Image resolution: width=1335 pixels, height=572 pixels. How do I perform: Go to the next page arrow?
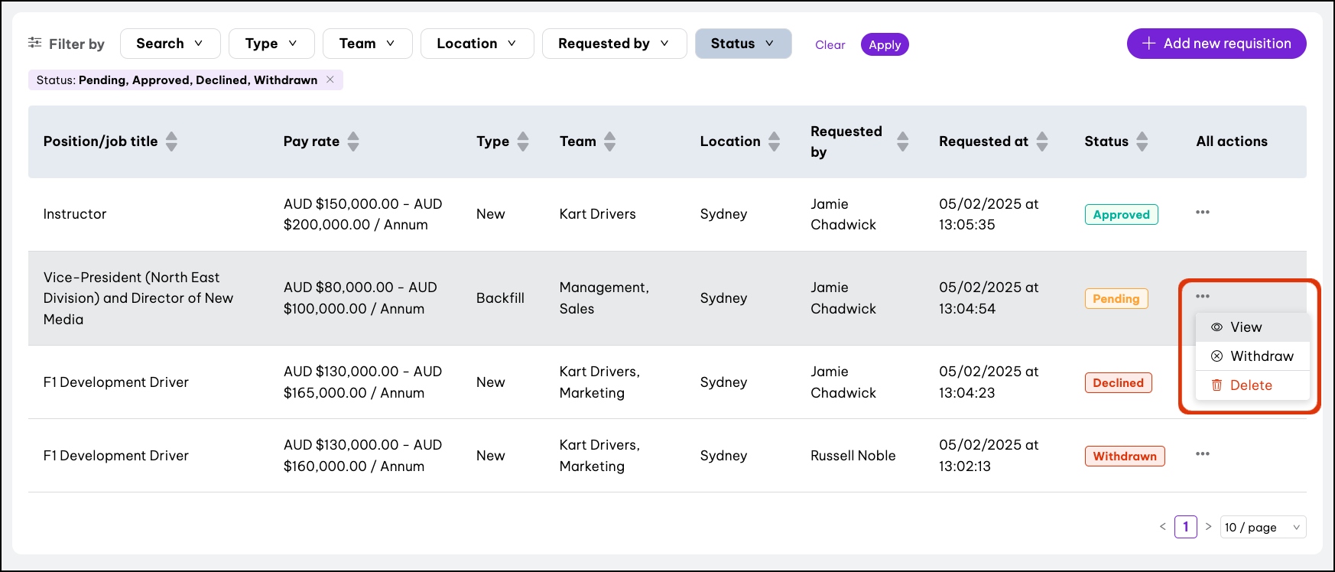pos(1208,526)
